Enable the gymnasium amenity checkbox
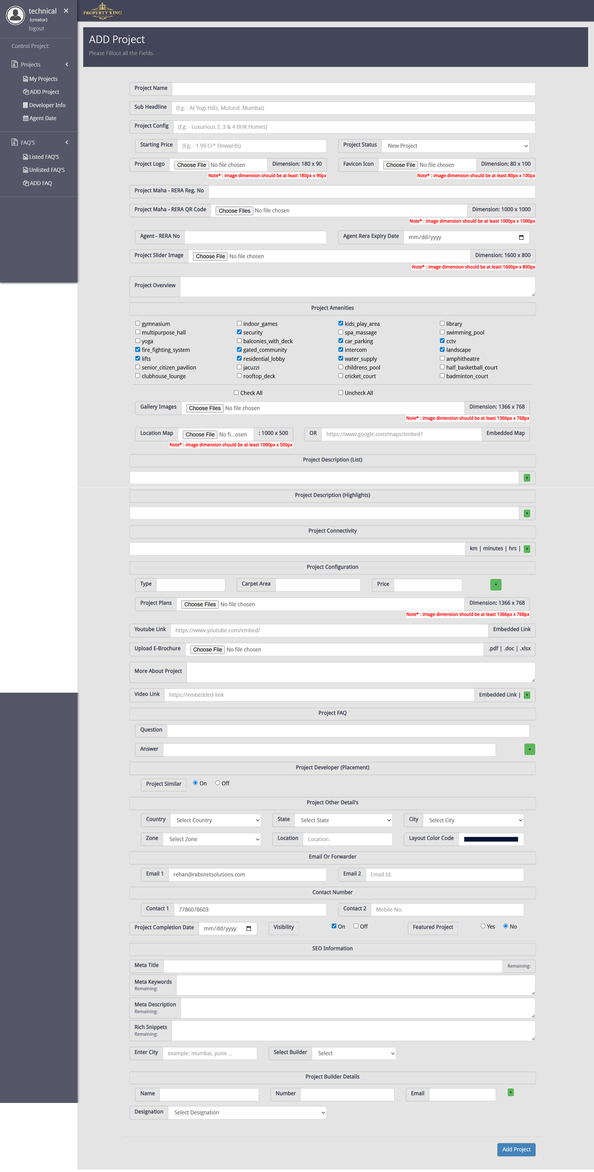This screenshot has width=594, height=1172. click(138, 324)
